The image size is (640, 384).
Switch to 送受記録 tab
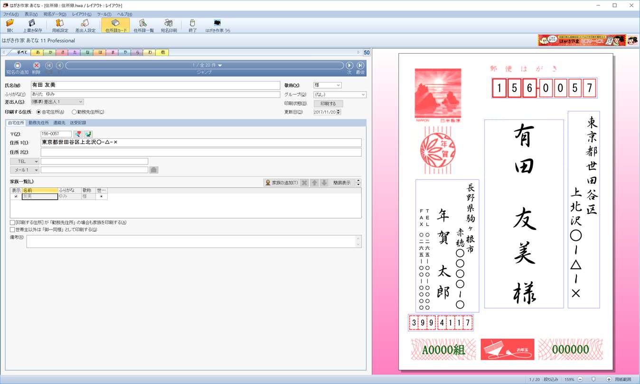[x=78, y=123]
